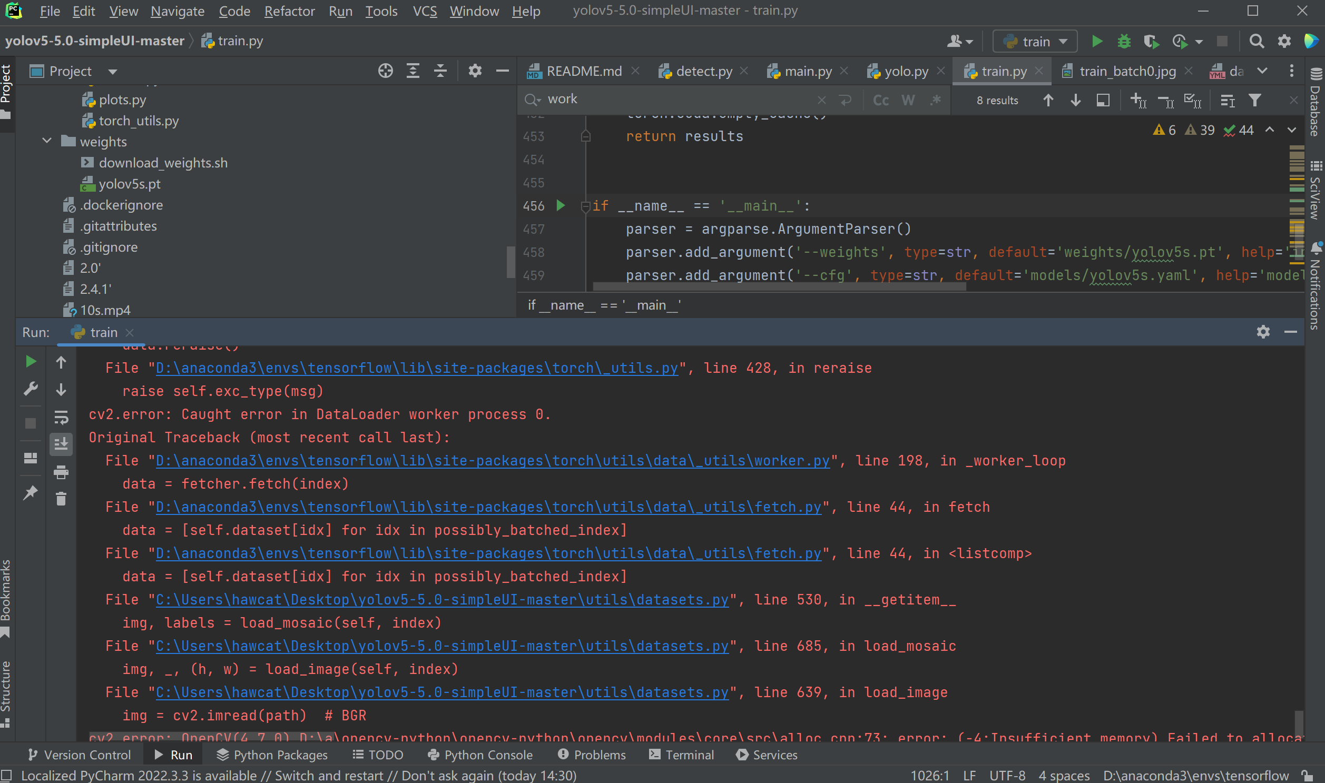
Task: Filter search results funnel icon
Action: pyautogui.click(x=1255, y=100)
